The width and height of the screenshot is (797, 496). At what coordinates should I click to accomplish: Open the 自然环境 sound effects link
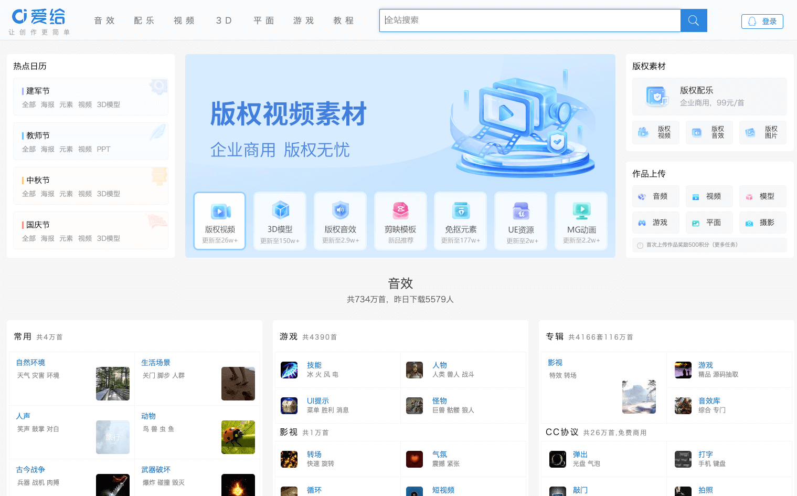(x=30, y=362)
